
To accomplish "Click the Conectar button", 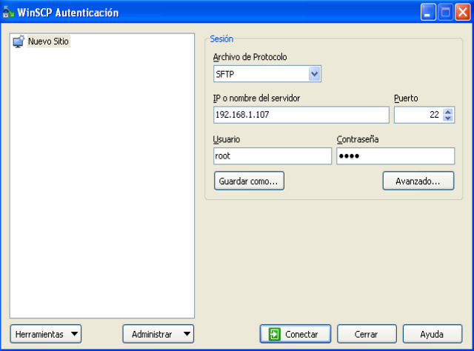I will click(x=296, y=334).
